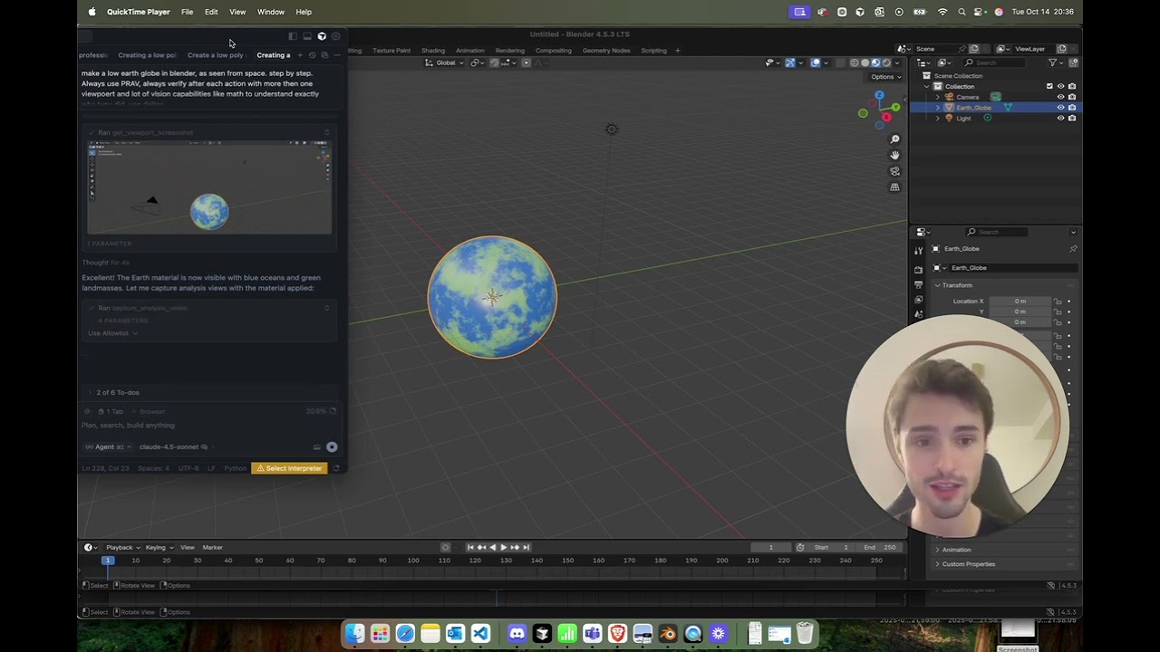Add a new workspace with plus icon
This screenshot has width=1160, height=652.
pos(677,51)
